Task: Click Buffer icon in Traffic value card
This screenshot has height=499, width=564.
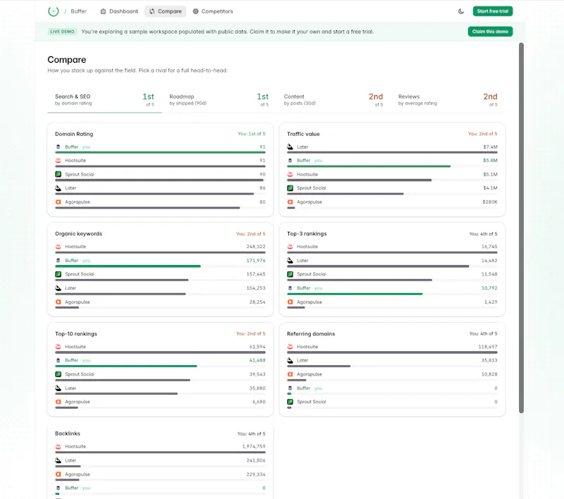Action: coord(290,160)
